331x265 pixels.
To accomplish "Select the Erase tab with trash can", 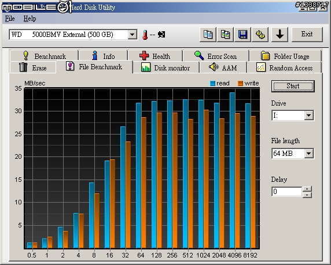I will [33, 68].
